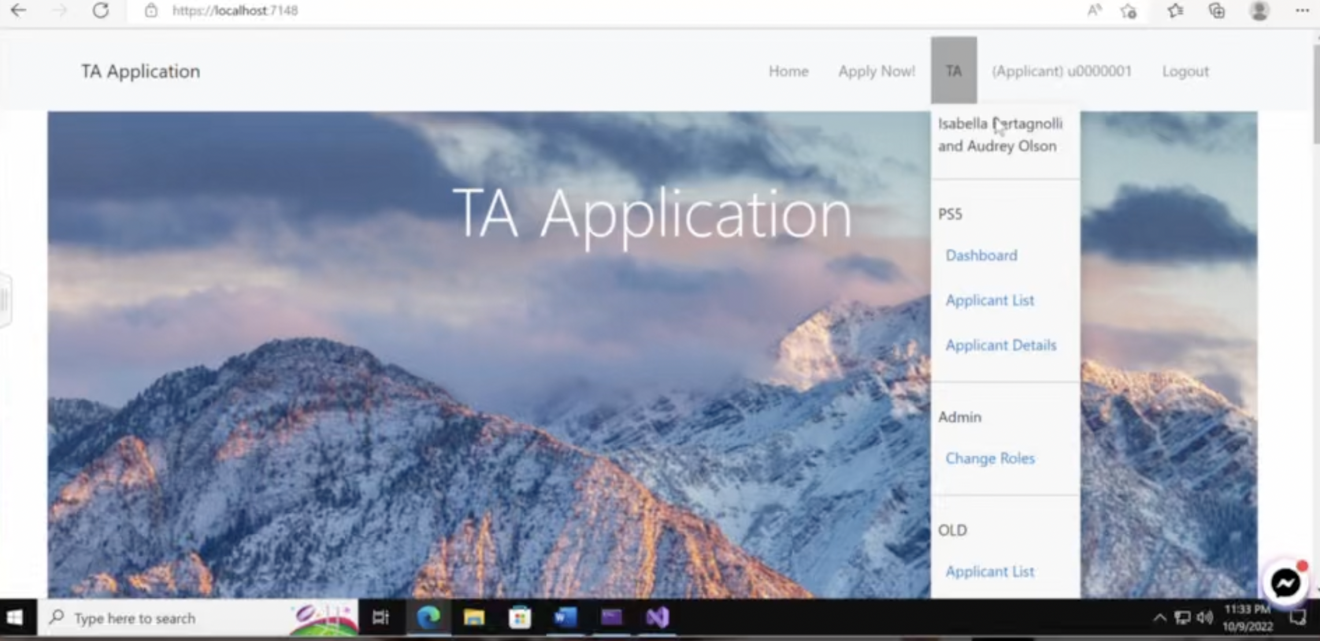Open Change Roles under Admin
The width and height of the screenshot is (1320, 641).
[x=990, y=459]
